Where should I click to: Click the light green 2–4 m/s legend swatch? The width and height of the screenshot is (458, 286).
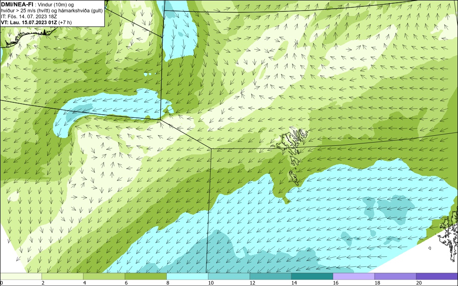62,276
